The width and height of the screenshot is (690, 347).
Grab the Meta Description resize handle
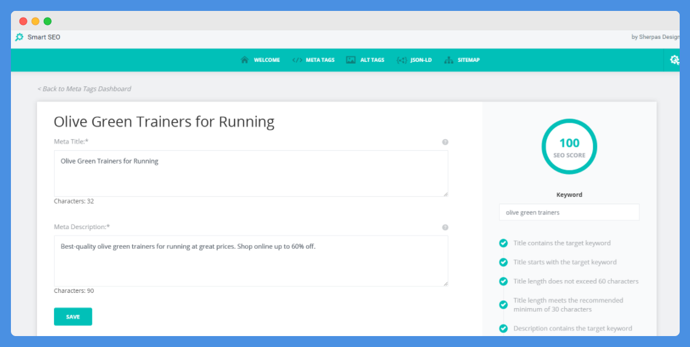(445, 284)
